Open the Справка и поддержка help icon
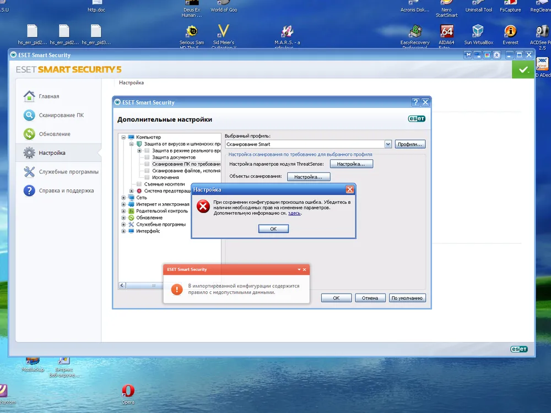Screen dimensions: 551x413 [x=29, y=191]
